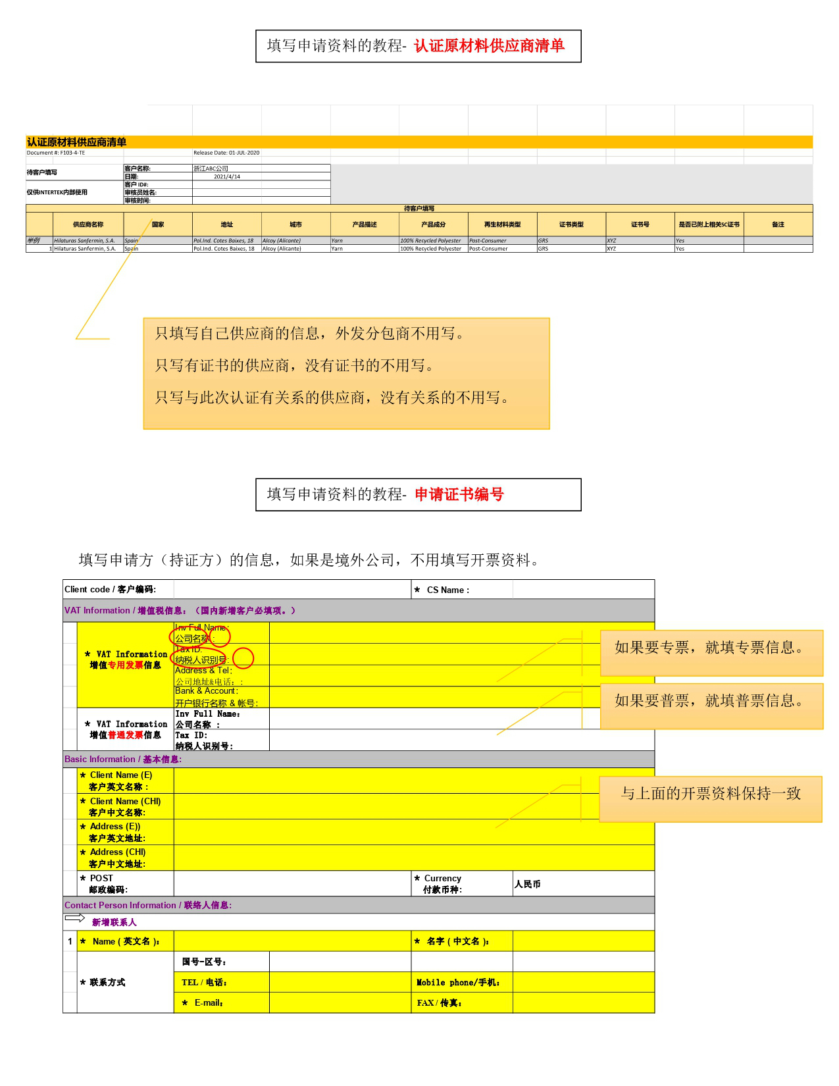Click the E-mail input field
This screenshot has width=839, height=1086.
click(340, 1002)
